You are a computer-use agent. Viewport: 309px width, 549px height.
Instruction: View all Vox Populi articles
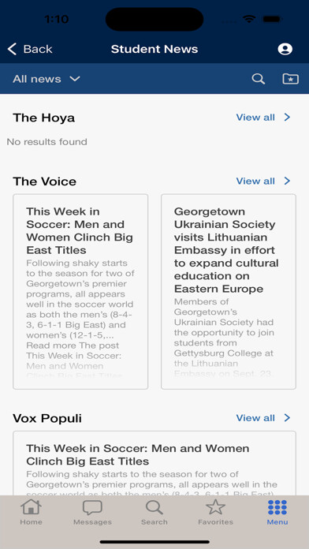[255, 418]
